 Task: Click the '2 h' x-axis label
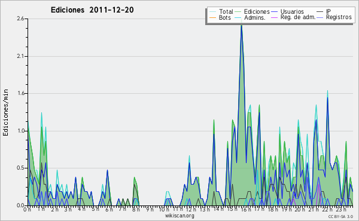54,209
